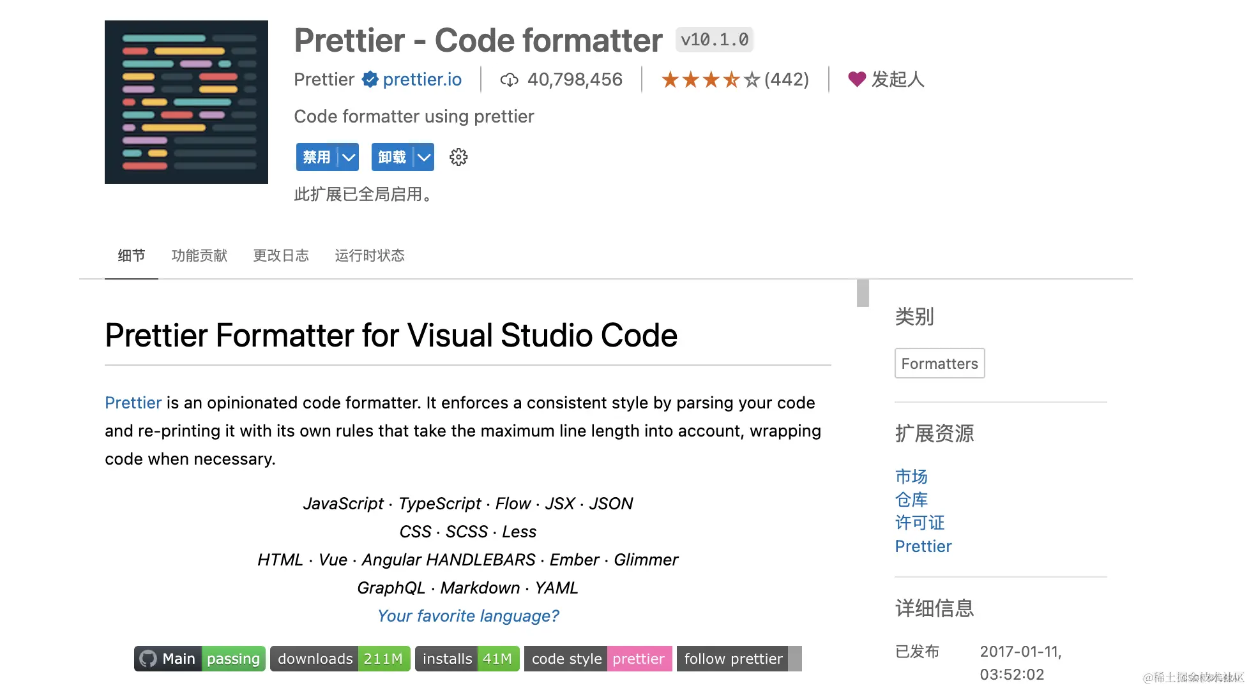This screenshot has height=688, width=1249.
Task: Click the 'Prettier Formatter for Visual Studio Code' heading
Action: [391, 335]
